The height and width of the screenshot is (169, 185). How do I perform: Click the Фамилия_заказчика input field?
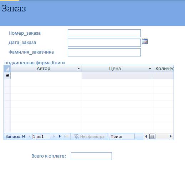pyautogui.click(x=104, y=52)
